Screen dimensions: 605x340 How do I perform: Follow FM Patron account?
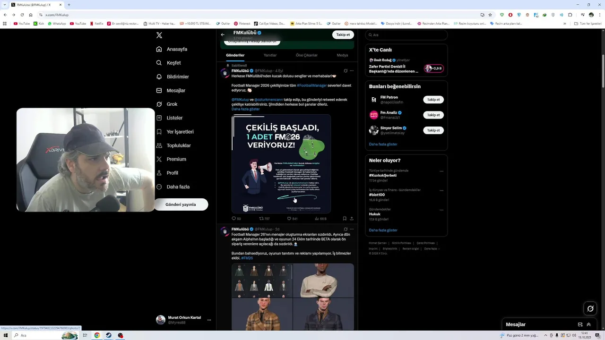point(433,100)
